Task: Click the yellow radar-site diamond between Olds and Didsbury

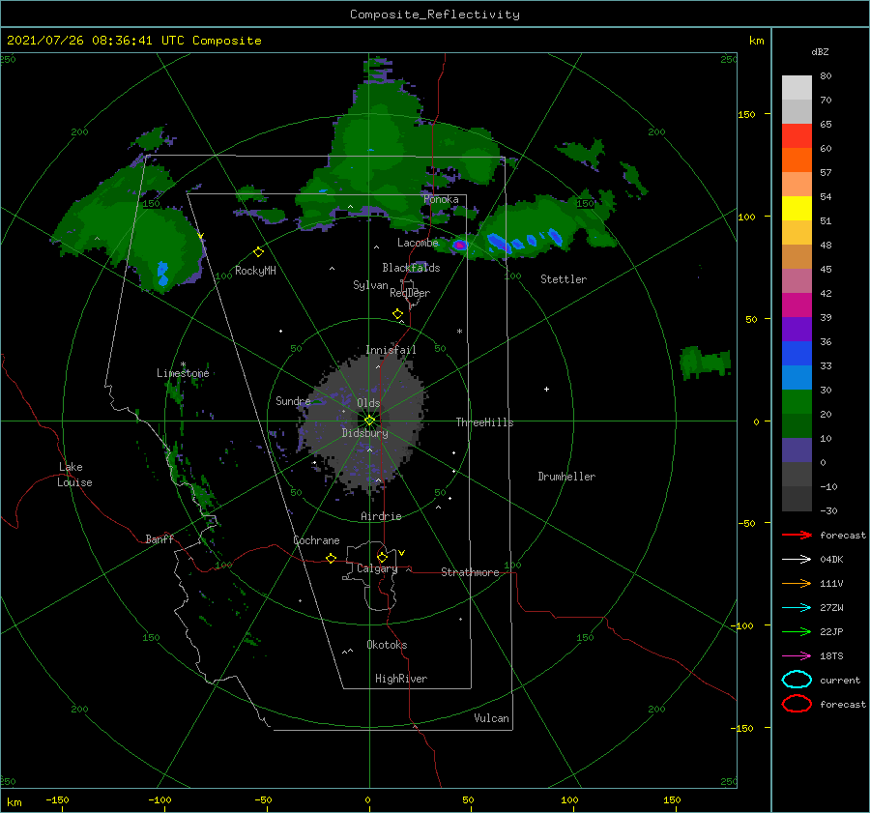Action: pos(369,421)
